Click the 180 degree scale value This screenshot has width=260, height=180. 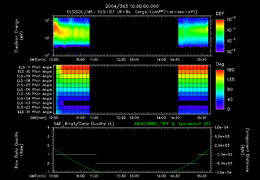pyautogui.click(x=231, y=70)
